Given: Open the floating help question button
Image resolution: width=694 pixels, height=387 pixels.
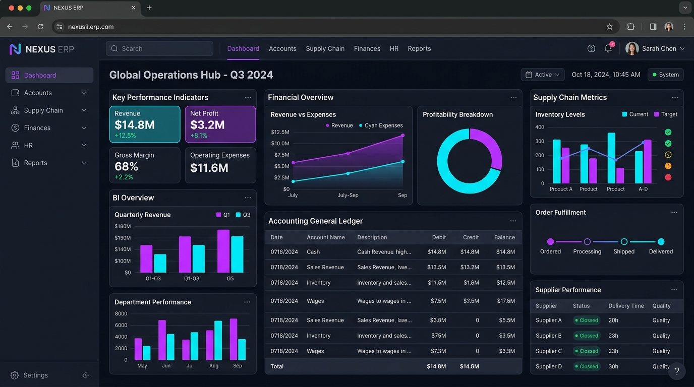Looking at the screenshot, I should pos(677,371).
